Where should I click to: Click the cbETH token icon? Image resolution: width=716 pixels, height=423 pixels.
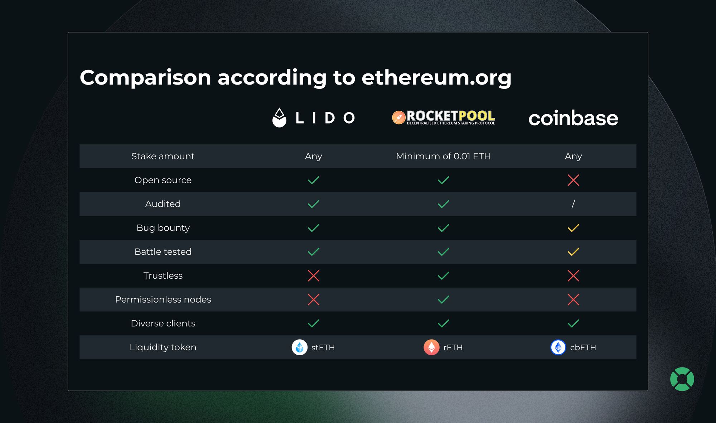(558, 347)
